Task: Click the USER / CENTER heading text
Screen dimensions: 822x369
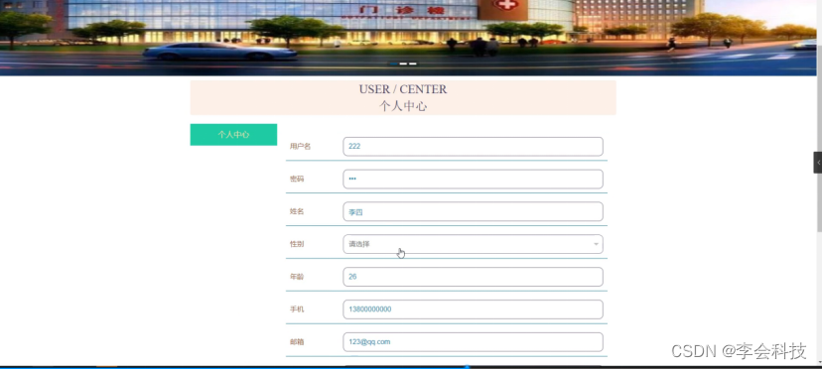Action: pos(403,89)
